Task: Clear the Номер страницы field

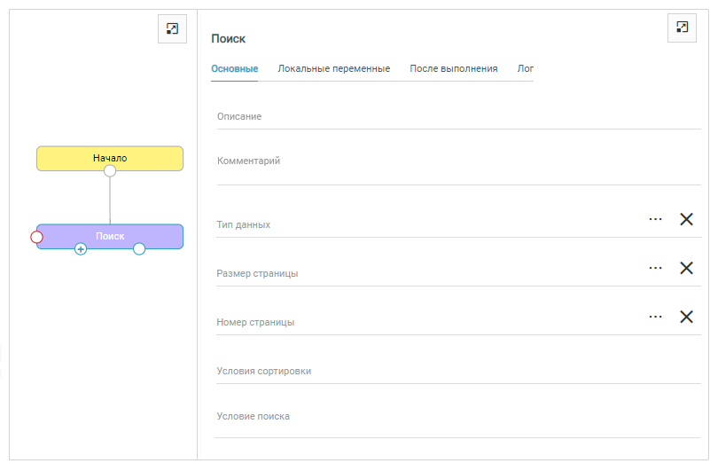Action: coord(686,317)
